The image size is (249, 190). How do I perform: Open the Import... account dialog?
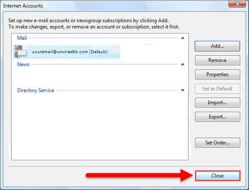point(217,103)
